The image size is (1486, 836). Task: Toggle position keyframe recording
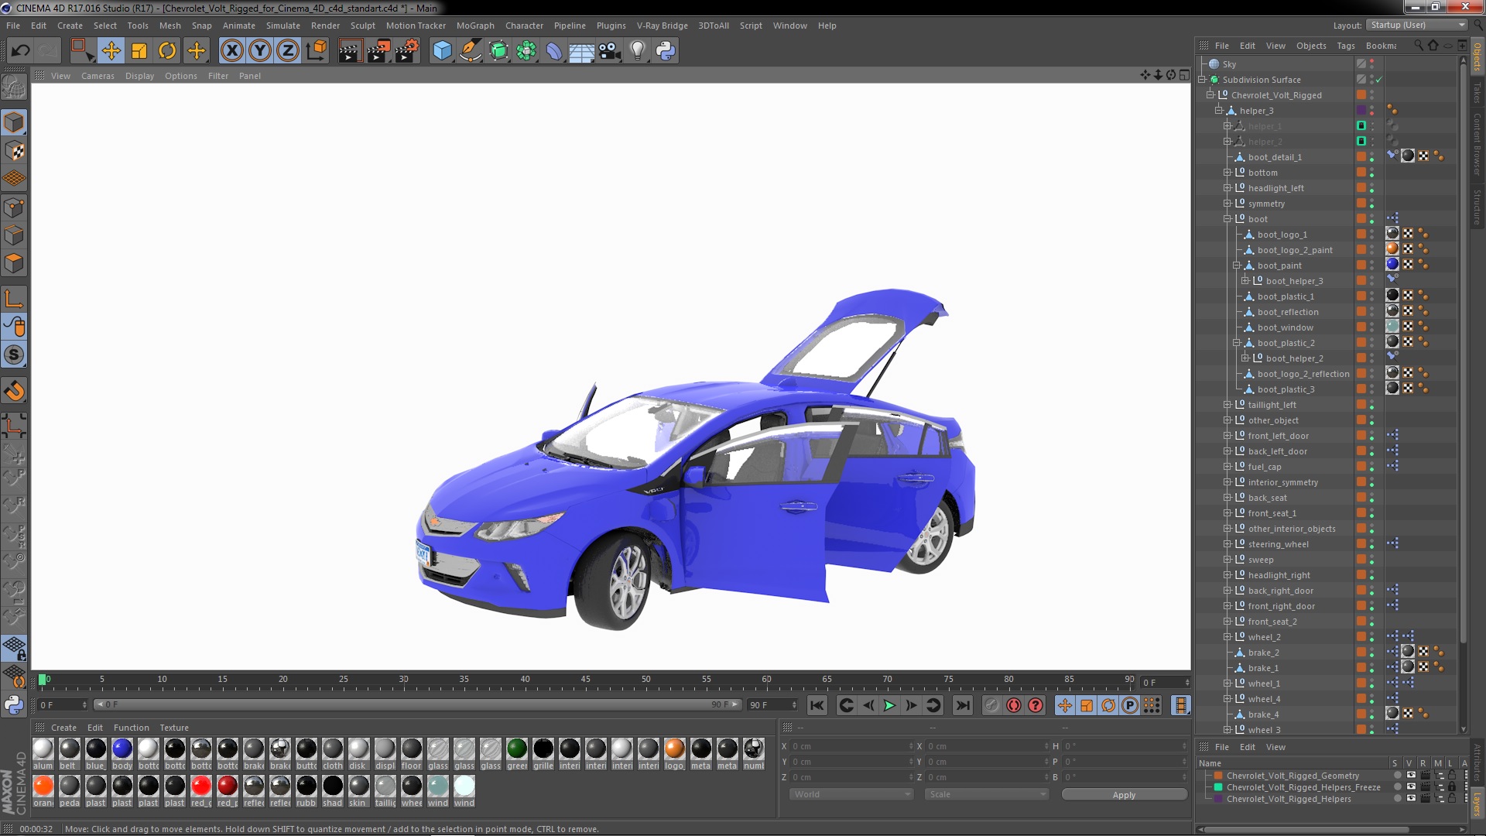[1065, 705]
